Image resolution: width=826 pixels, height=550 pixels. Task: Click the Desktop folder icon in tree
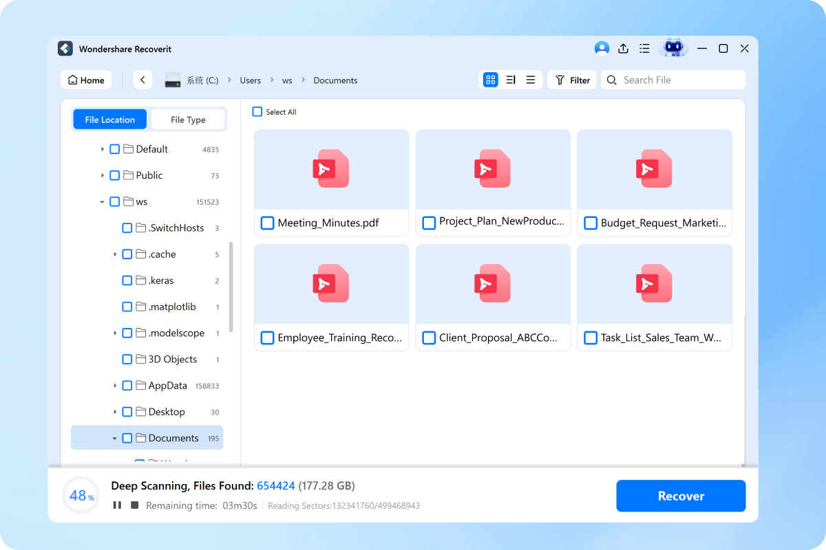141,412
